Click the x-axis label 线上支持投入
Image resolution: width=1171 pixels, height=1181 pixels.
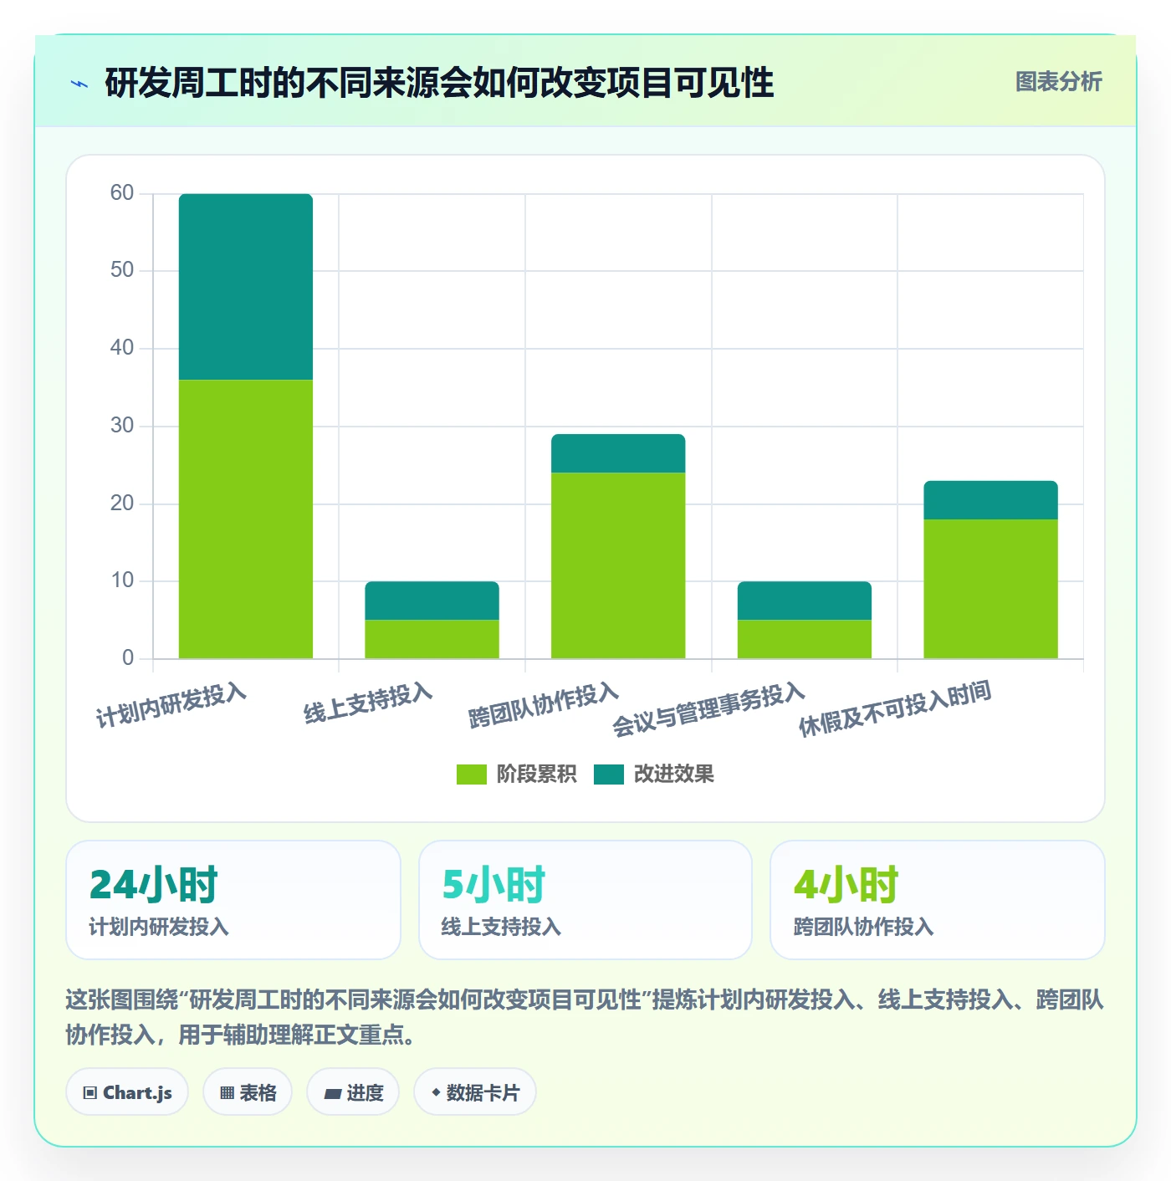coord(368,703)
